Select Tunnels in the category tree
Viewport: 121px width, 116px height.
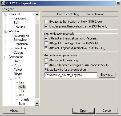click(x=24, y=99)
